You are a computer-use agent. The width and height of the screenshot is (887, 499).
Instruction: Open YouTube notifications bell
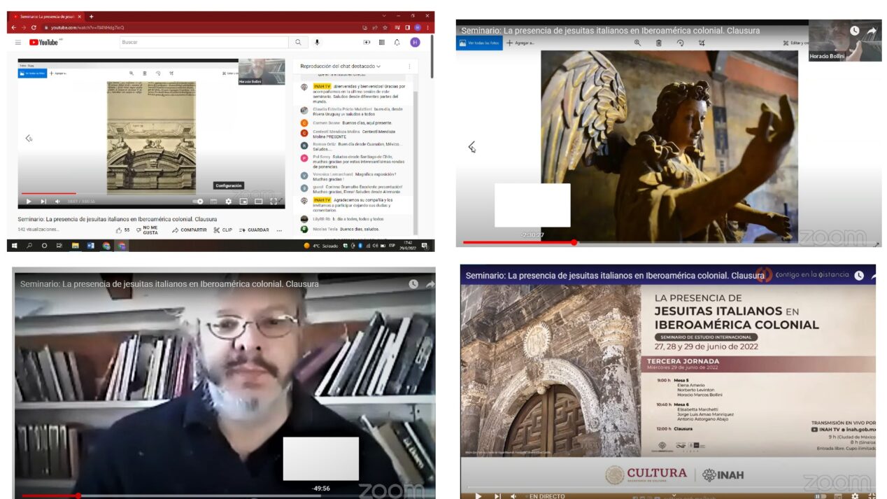[x=397, y=43]
